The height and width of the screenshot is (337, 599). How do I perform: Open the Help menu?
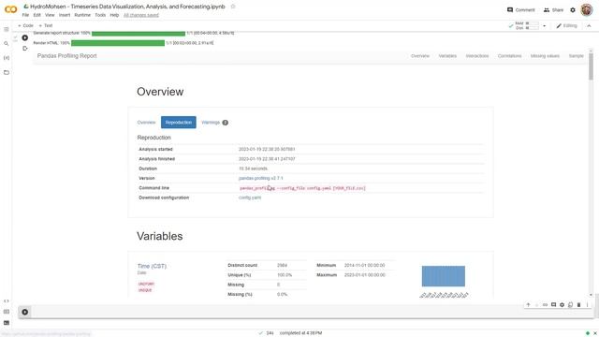(114, 15)
